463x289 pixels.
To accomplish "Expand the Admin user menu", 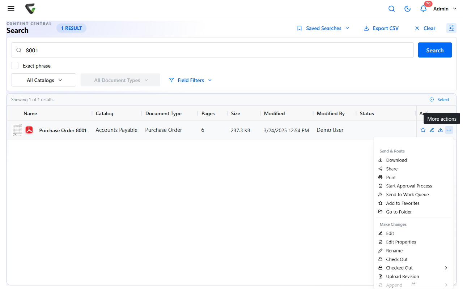I will click(x=445, y=9).
